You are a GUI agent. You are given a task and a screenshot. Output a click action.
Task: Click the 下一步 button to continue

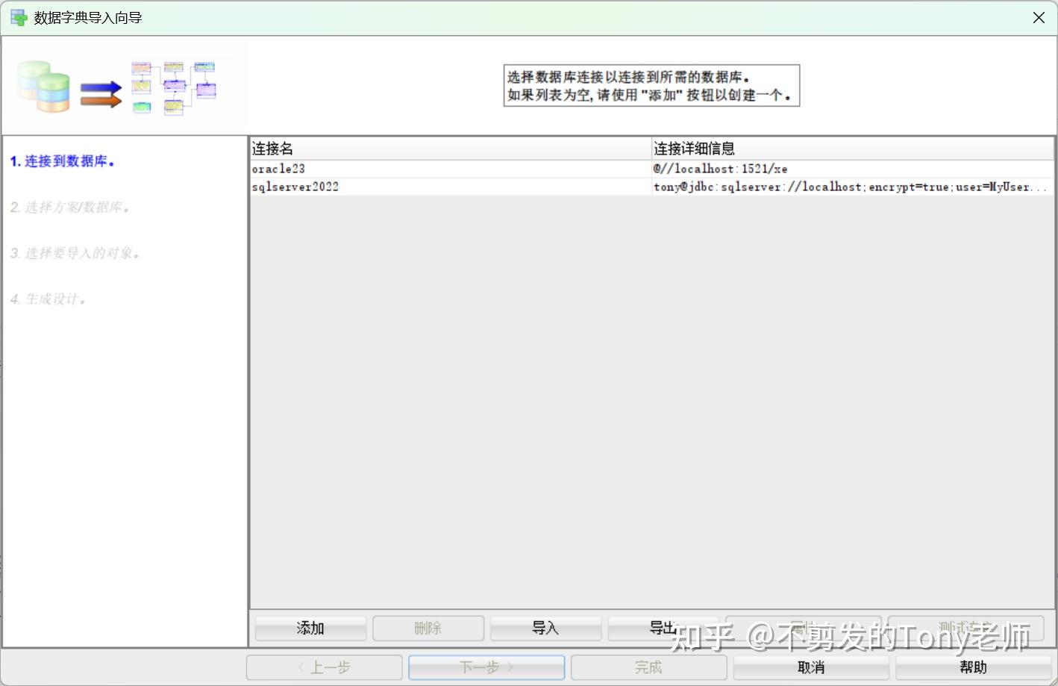pyautogui.click(x=486, y=667)
